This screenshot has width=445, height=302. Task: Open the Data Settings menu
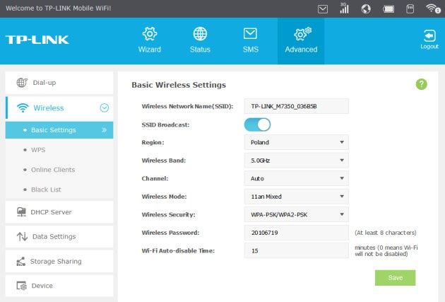(x=59, y=236)
